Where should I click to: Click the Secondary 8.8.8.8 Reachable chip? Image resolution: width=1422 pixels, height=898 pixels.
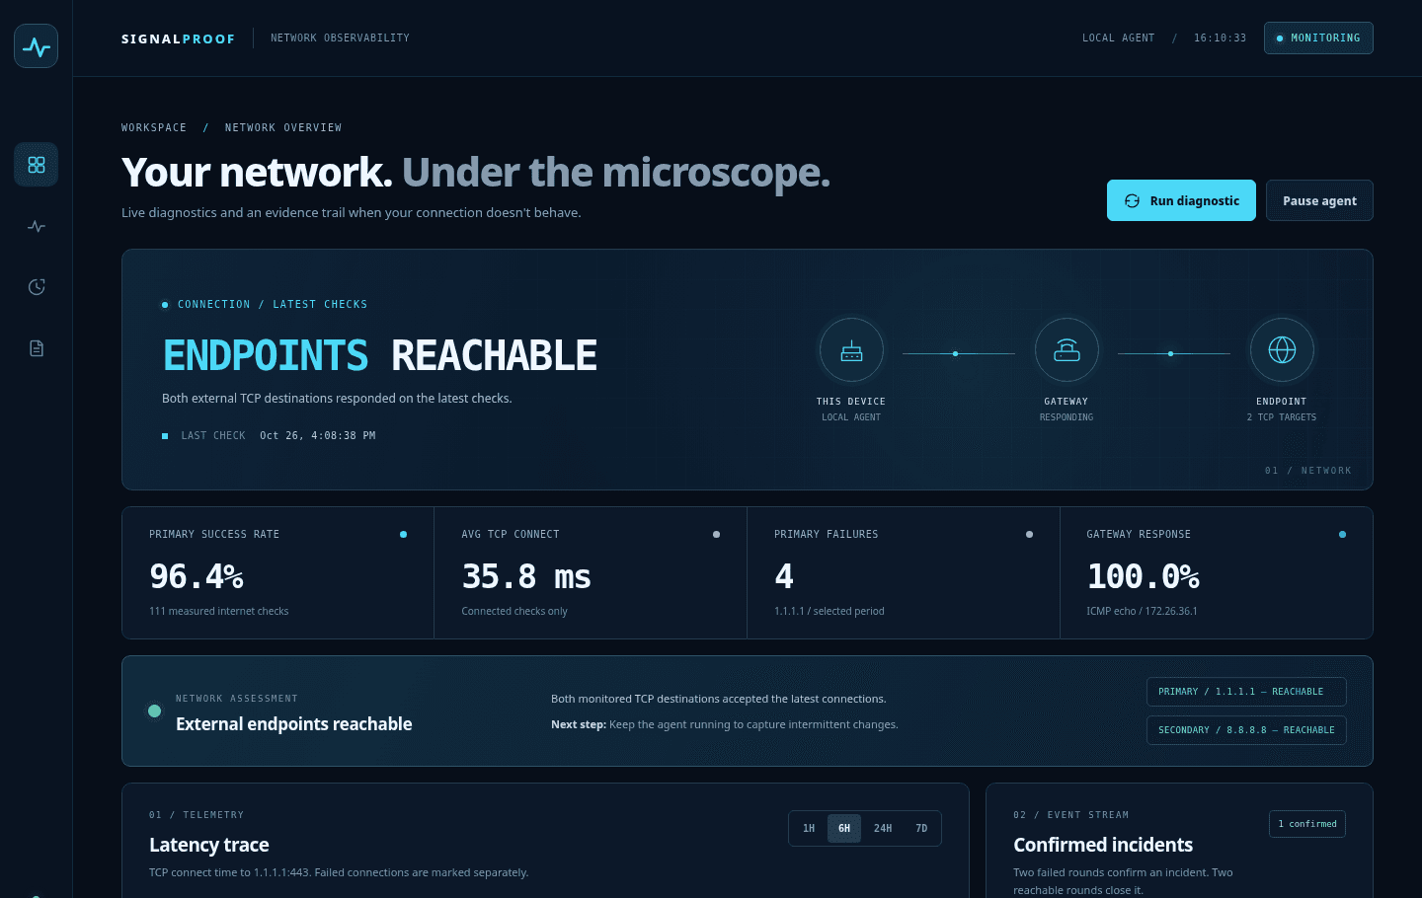[1246, 730]
